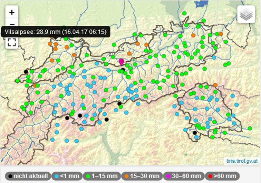Select the green dot at far eastern edge
The image size is (261, 183).
click(250, 128)
